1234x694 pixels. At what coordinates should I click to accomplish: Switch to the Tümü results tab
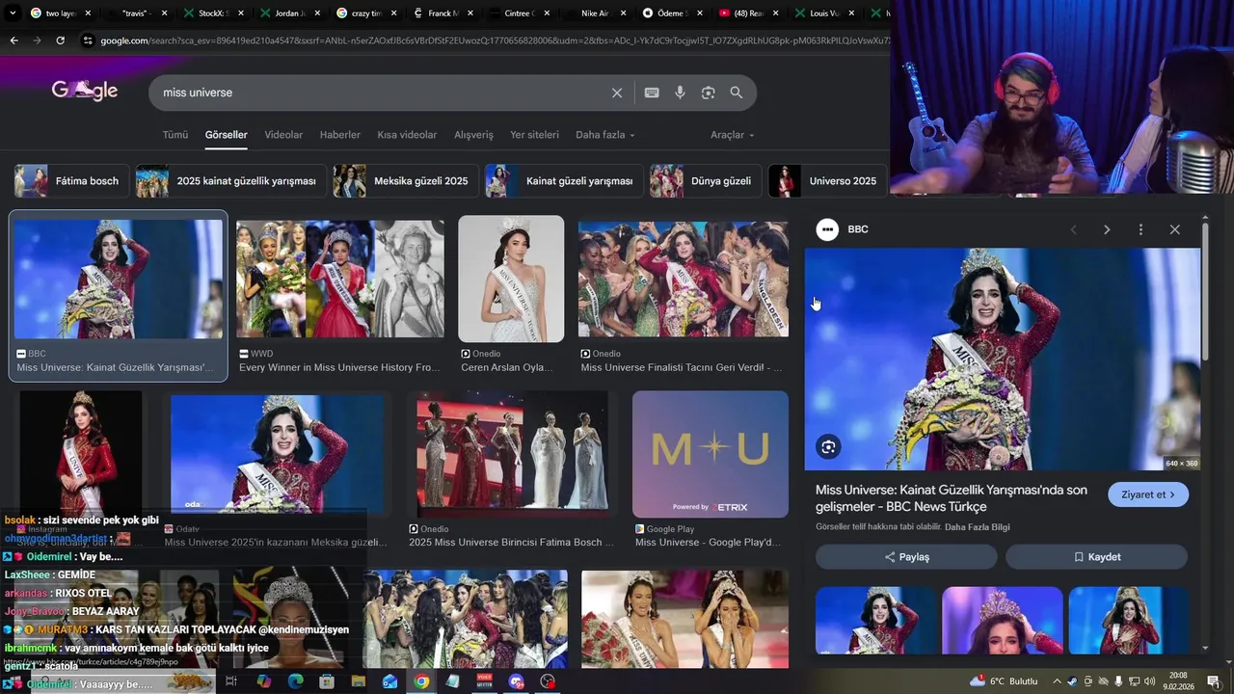(x=175, y=135)
